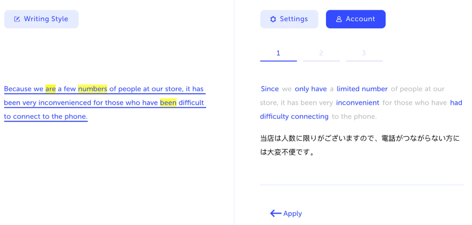Click the left arrow icon beside Apply

pos(276,214)
